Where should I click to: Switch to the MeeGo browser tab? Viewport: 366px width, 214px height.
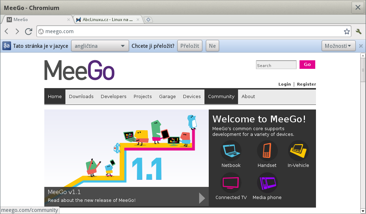click(x=37, y=20)
